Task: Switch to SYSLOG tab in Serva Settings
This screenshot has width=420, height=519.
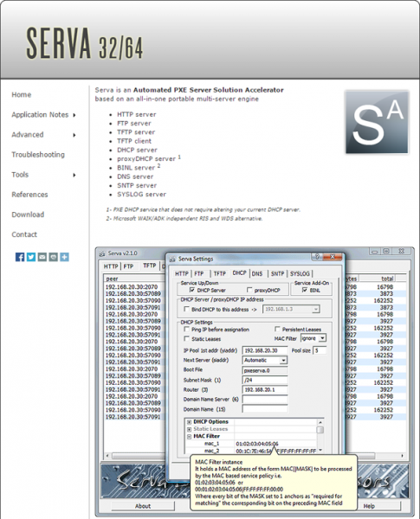Action: 300,273
